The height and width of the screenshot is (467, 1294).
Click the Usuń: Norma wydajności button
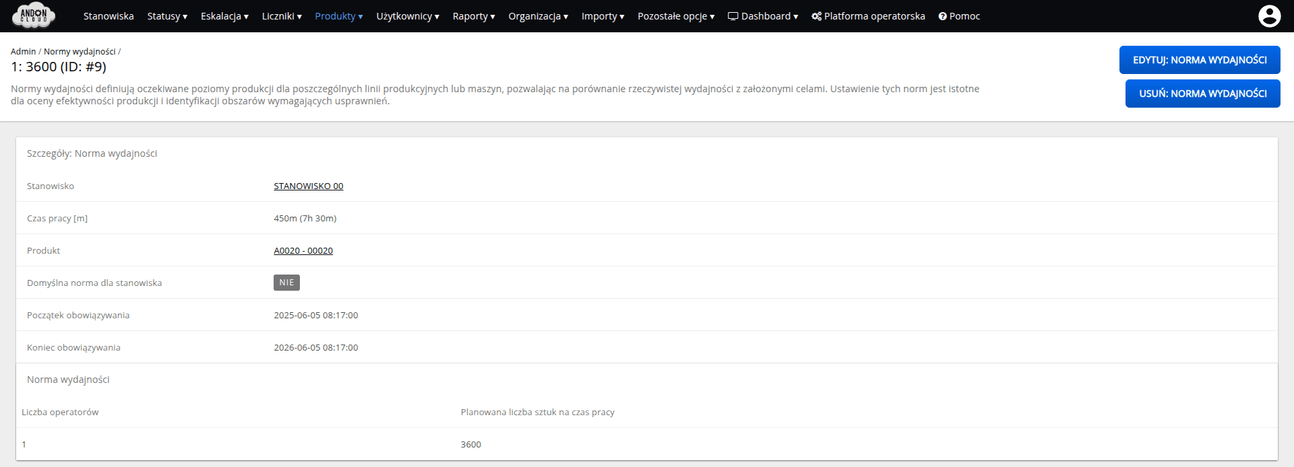click(1202, 94)
